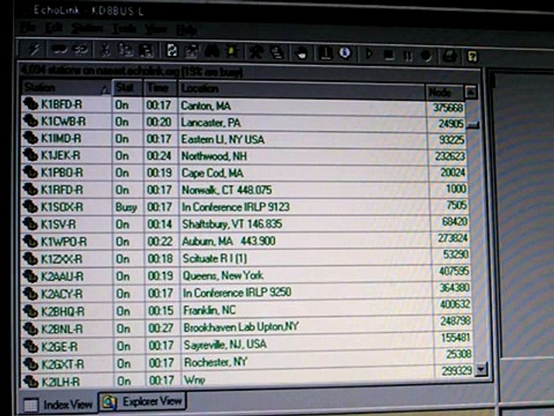Screen dimensions: 554x416
Task: Select station K2BNL-R
Action: [x=62, y=329]
